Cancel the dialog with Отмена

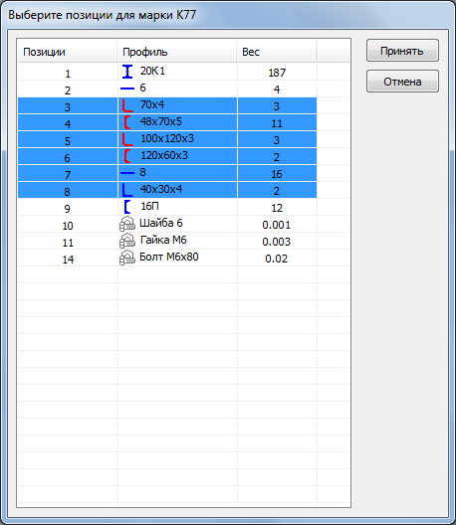pos(402,81)
